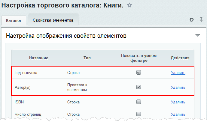
Task: Enable smart filter for ISBN
Action: tap(139, 102)
